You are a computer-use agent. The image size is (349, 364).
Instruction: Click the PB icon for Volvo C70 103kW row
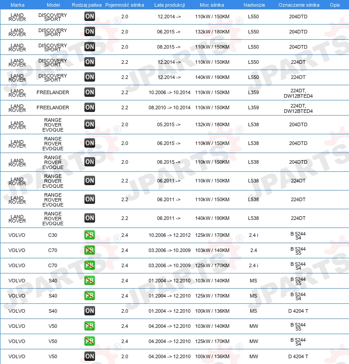(x=90, y=250)
